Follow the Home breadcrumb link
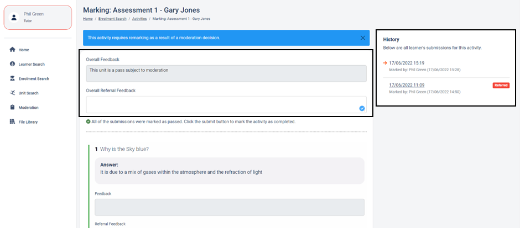Image resolution: width=520 pixels, height=228 pixels. point(87,19)
